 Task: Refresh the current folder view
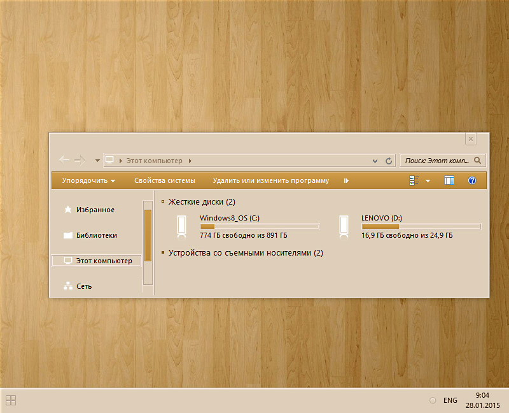pos(389,161)
